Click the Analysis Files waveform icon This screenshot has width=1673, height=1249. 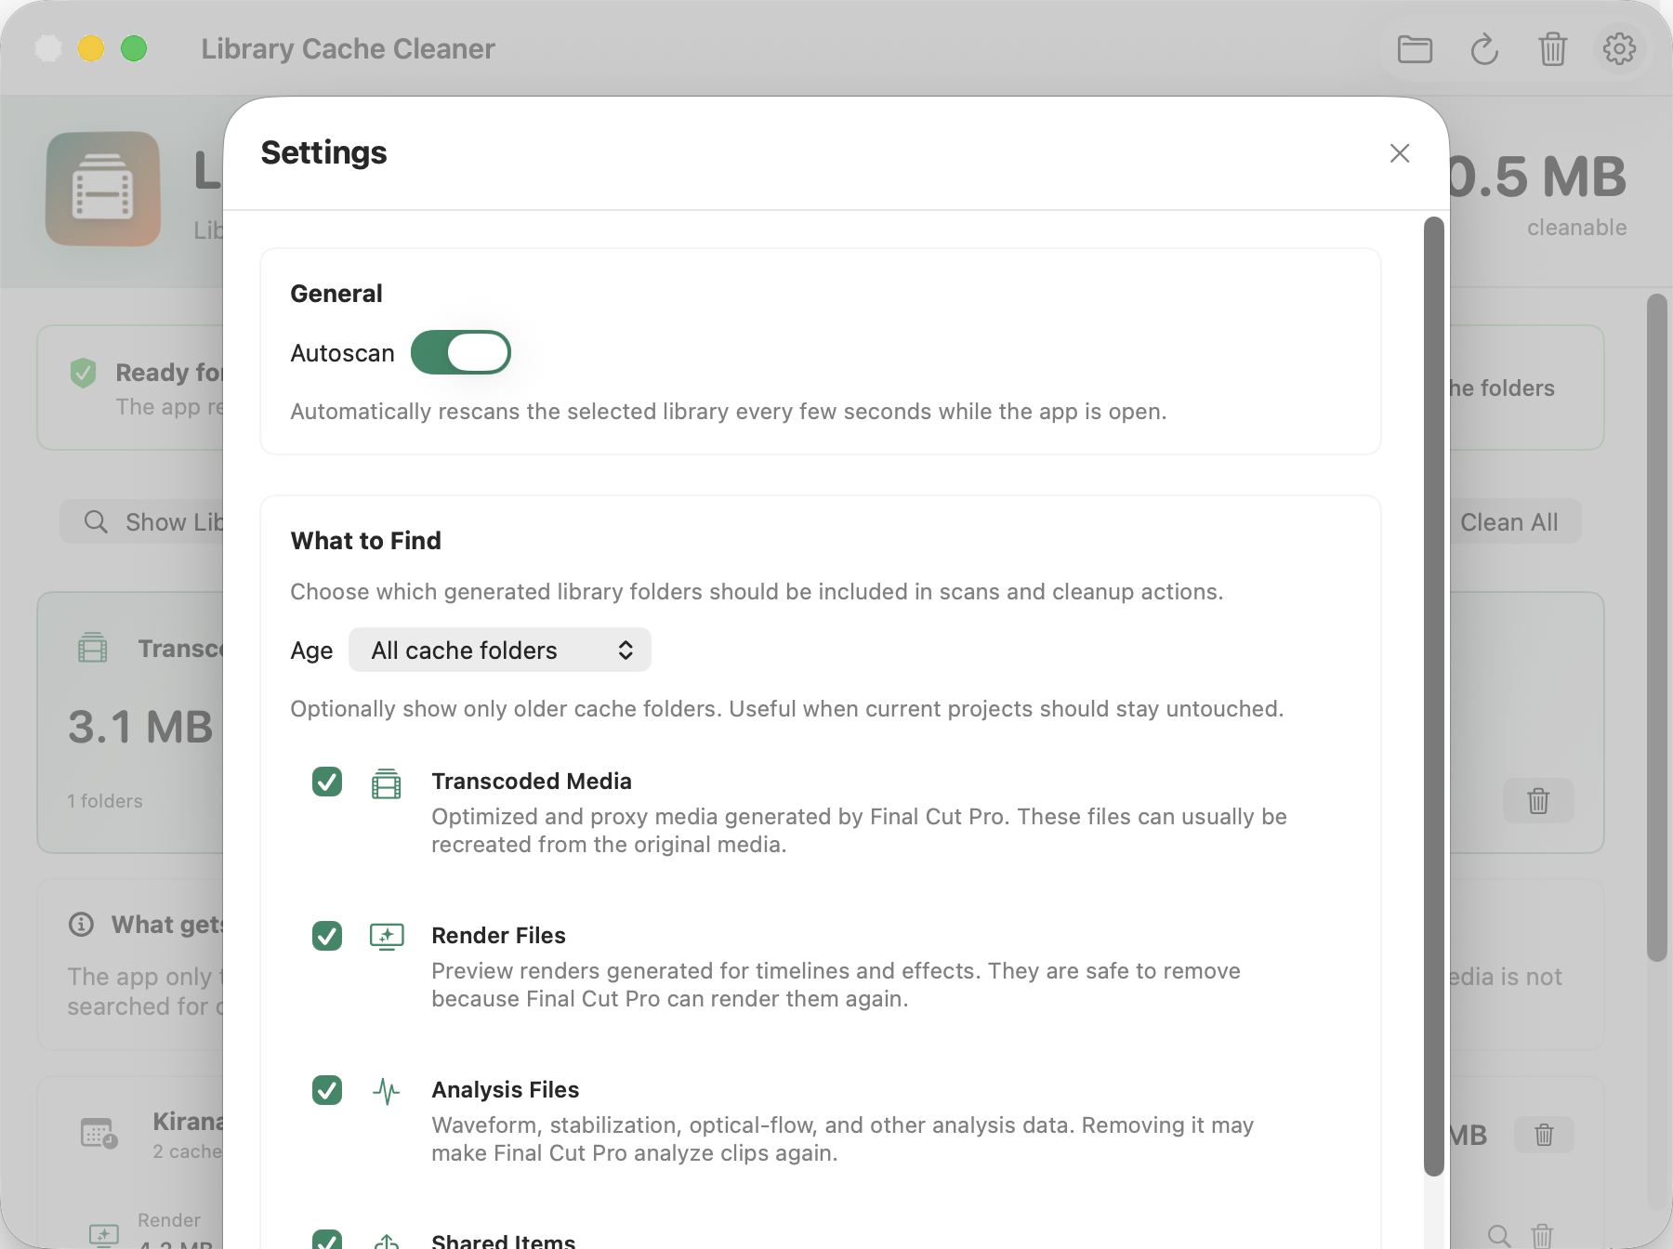tap(387, 1091)
